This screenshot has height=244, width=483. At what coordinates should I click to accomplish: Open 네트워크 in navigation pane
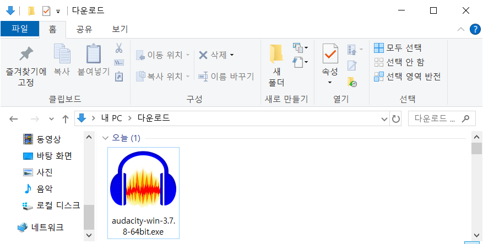point(40,227)
